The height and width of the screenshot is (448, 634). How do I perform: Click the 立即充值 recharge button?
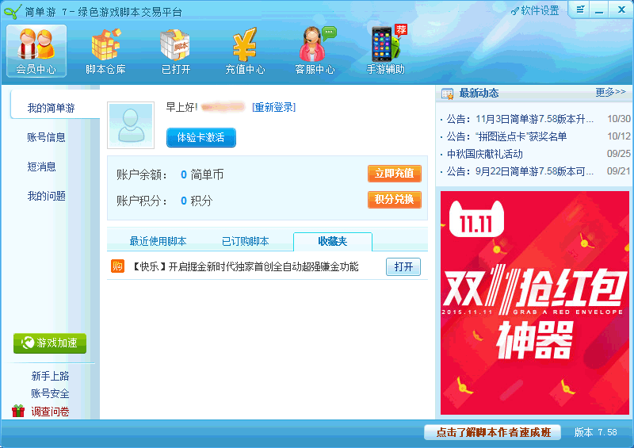(x=394, y=174)
